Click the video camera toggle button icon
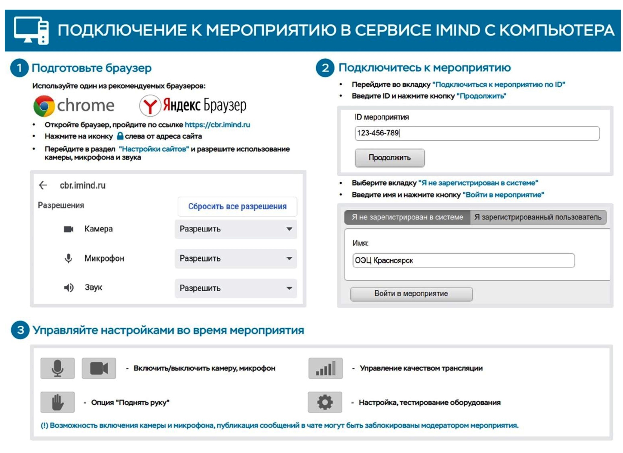The height and width of the screenshot is (453, 623). pos(99,368)
